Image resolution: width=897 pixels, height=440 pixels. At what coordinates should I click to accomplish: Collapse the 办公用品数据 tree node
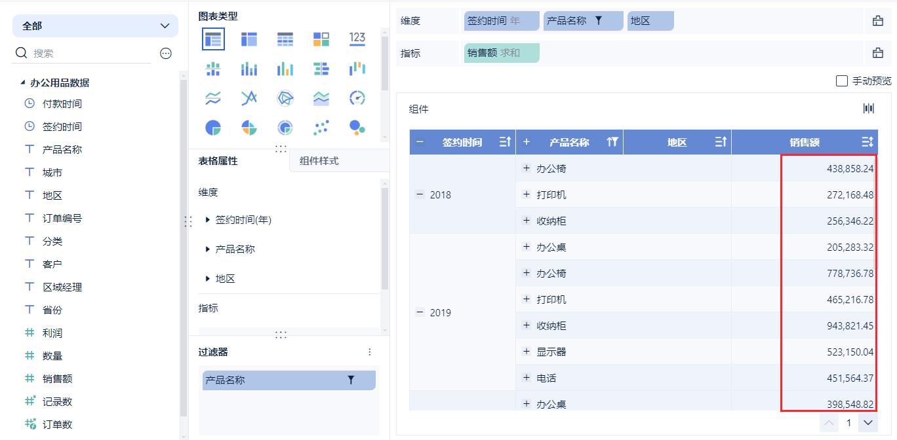(23, 82)
